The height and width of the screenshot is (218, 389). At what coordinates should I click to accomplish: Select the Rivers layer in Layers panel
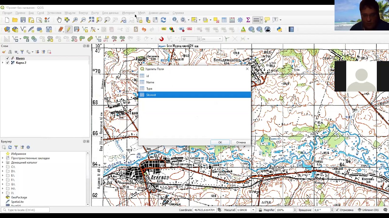click(x=20, y=58)
